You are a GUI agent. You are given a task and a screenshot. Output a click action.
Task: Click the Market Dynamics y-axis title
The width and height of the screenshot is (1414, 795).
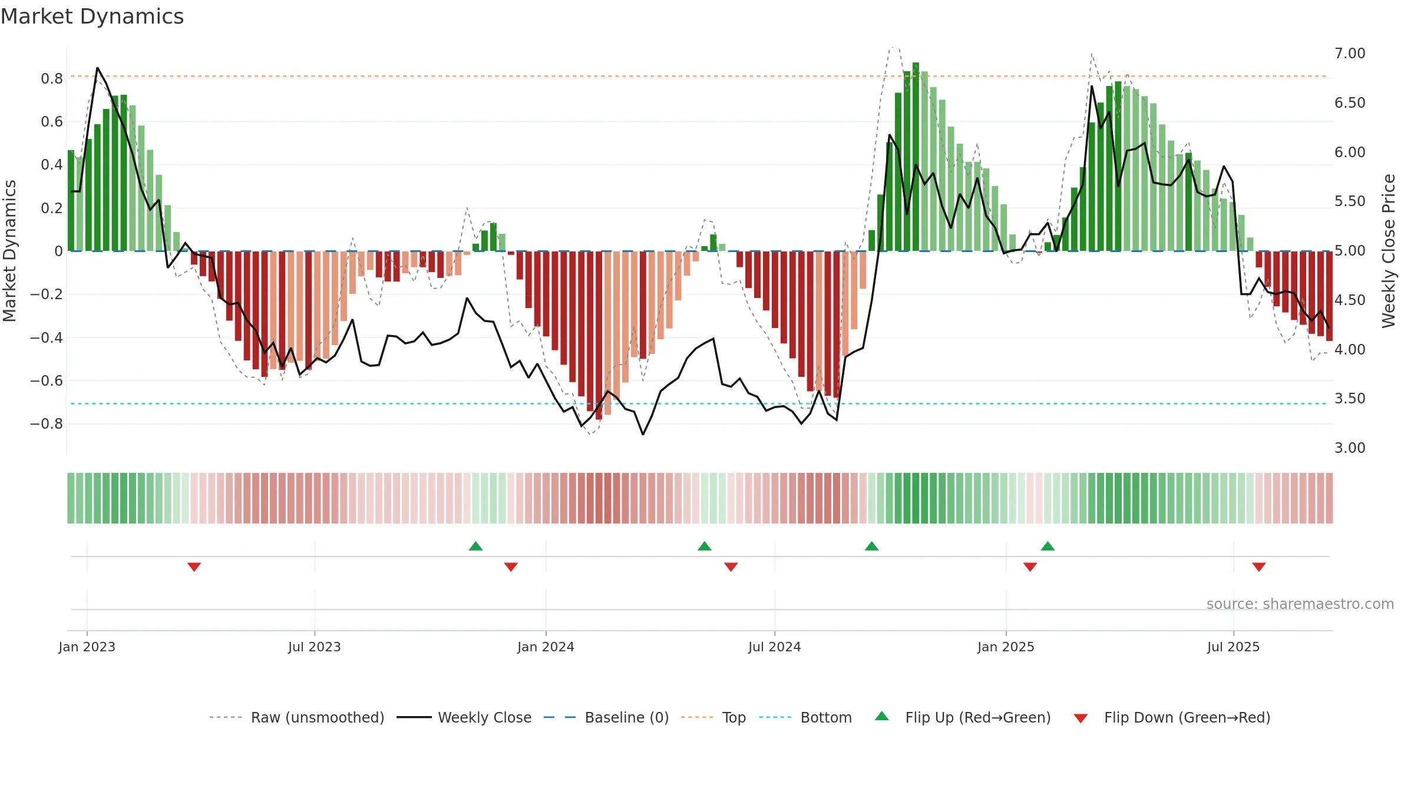[9, 251]
